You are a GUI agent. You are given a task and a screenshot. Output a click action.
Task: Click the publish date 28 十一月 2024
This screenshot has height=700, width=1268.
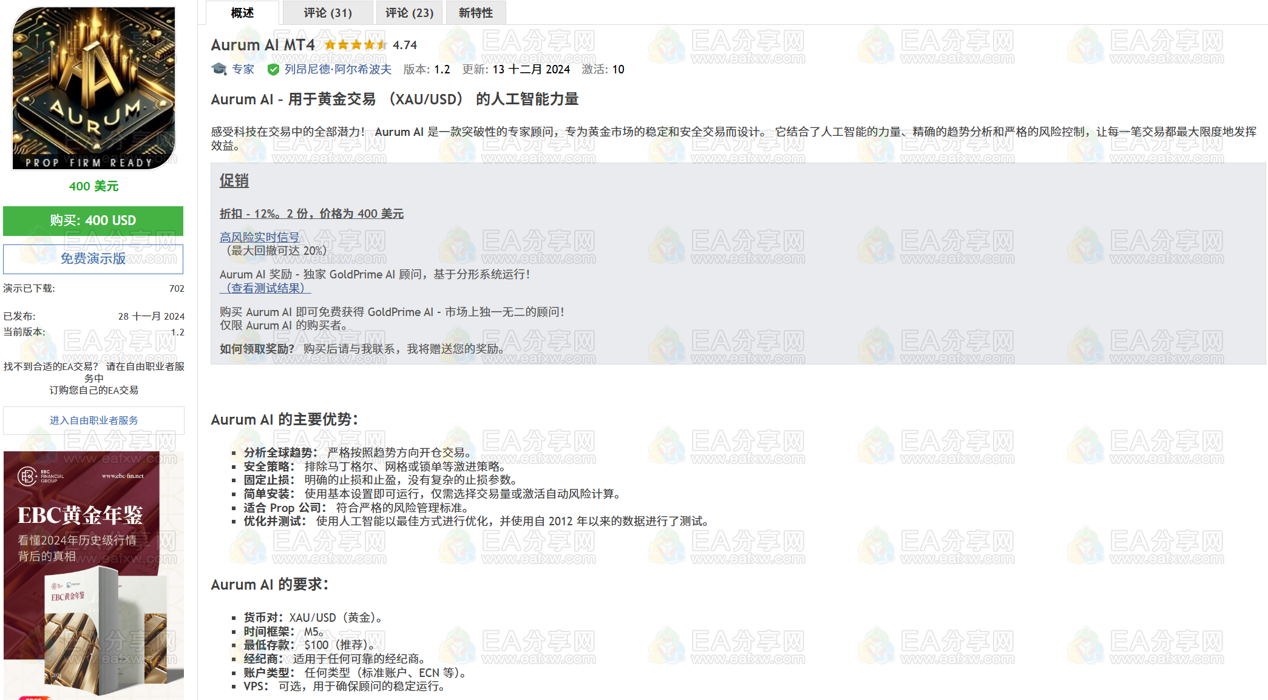click(x=151, y=317)
